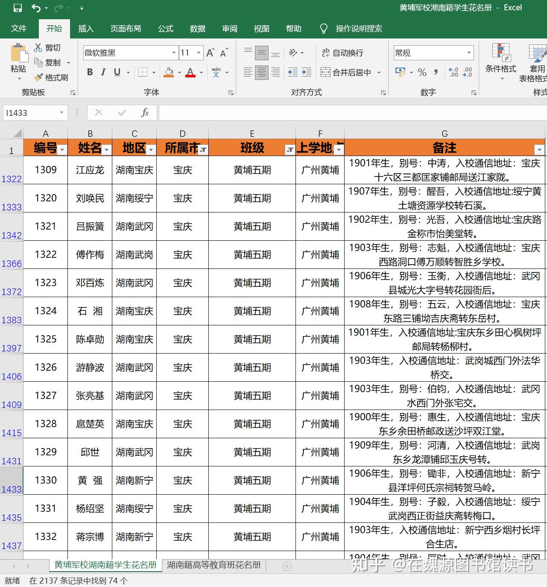Toggle Underline formatting
The width and height of the screenshot is (547, 587).
coord(117,72)
